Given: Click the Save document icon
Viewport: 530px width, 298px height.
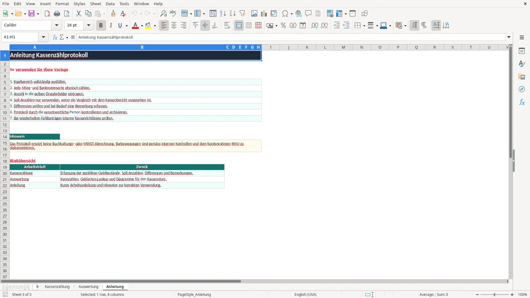Looking at the screenshot, I should click(31, 14).
